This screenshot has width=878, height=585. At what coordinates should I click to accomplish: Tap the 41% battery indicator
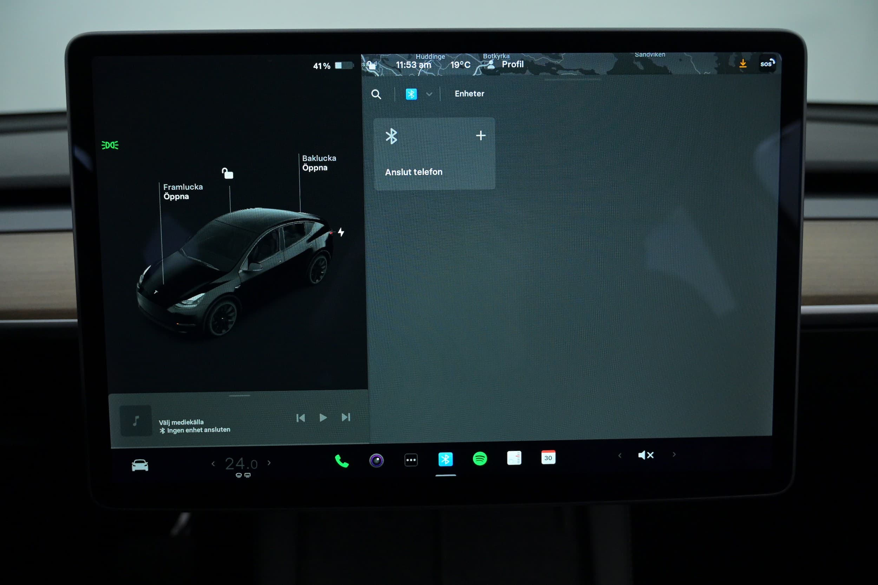333,66
